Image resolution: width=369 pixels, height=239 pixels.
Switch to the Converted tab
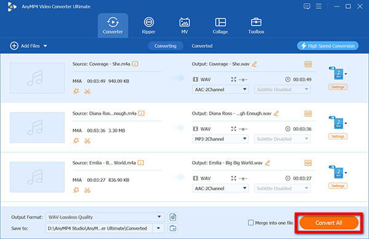(x=202, y=46)
